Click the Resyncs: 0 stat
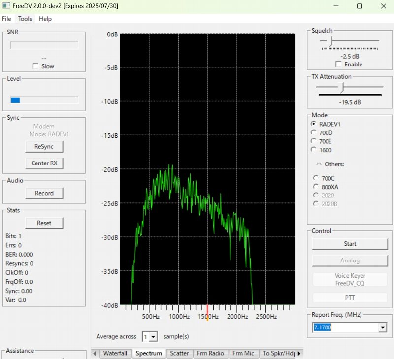This screenshot has height=359, width=394. point(19,263)
